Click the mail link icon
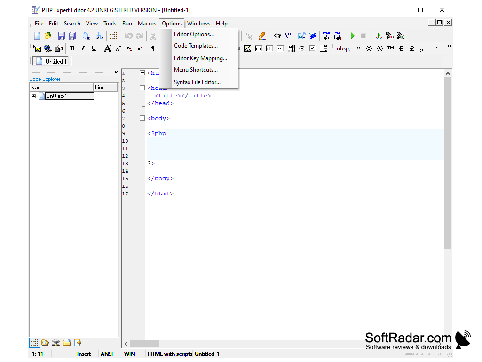This screenshot has width=482, height=362. click(59, 48)
